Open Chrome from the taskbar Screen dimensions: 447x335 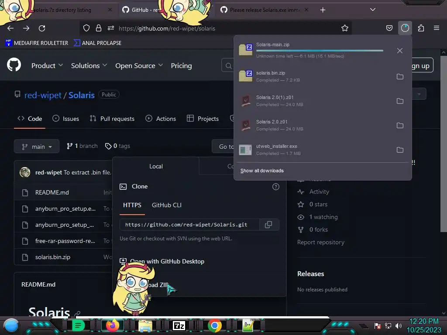pyautogui.click(x=215, y=325)
